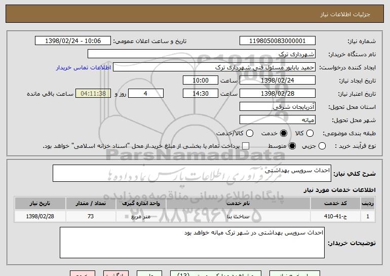Choose the جزیی purchase process option
The height and width of the screenshot is (276, 390).
(x=322, y=146)
